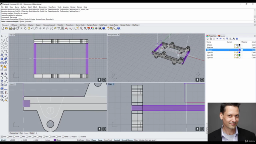Open the Front viewport title dropdown
Screen dimensions: 256x144
[15, 84]
